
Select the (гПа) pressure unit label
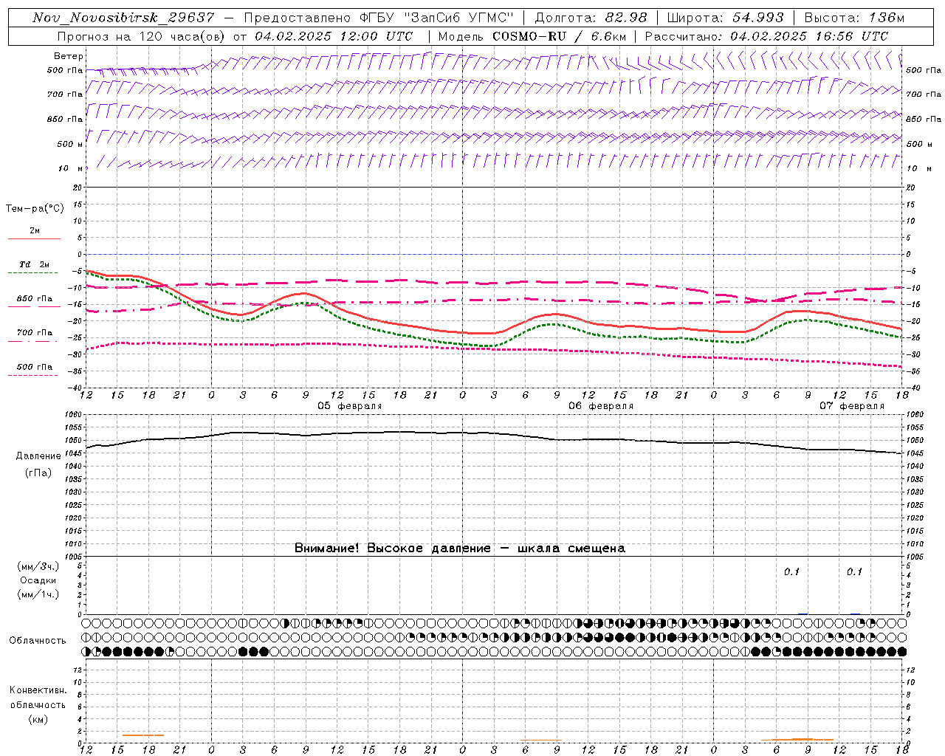(38, 473)
